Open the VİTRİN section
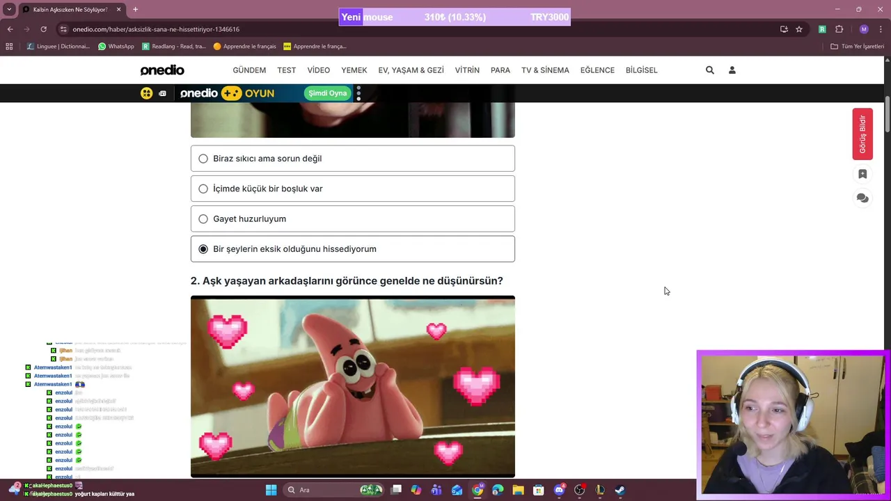This screenshot has height=501, width=891. (x=467, y=70)
